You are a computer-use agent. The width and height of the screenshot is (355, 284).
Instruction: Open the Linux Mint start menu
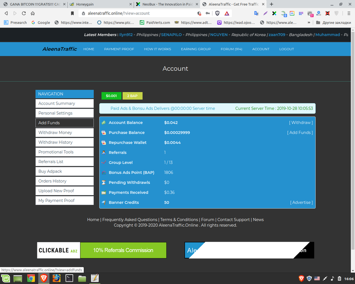coord(6,278)
